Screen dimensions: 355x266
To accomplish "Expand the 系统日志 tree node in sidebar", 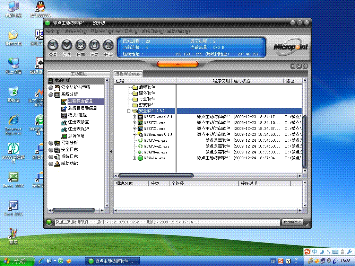I will point(51,157).
